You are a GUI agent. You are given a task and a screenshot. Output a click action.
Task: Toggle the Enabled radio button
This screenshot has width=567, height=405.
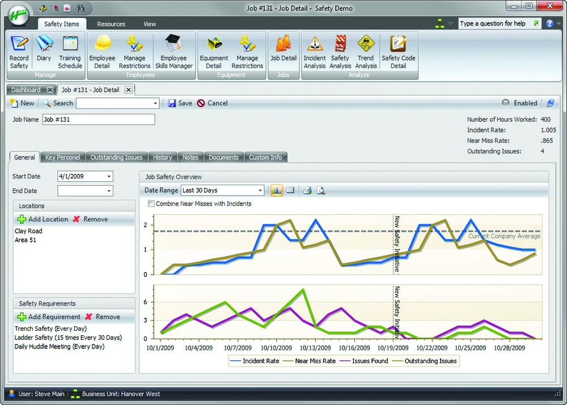pos(506,103)
